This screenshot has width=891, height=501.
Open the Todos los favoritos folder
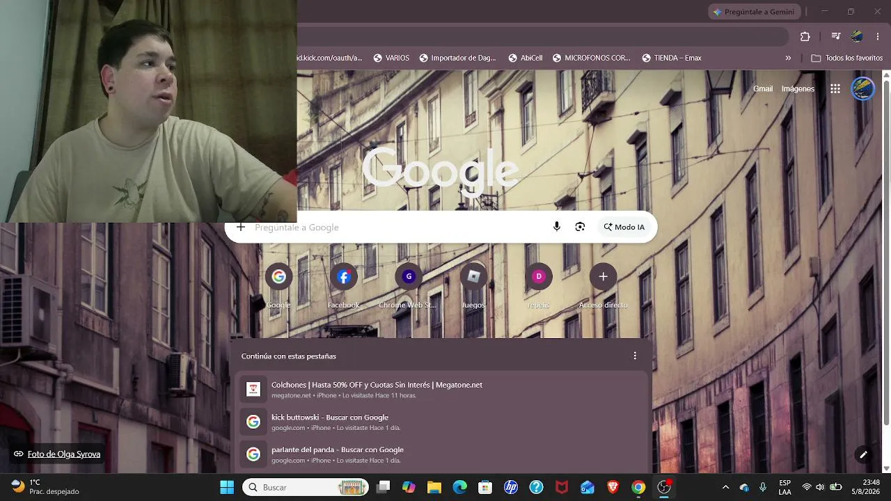pos(847,58)
